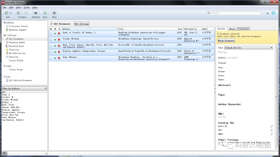Image resolution: width=280 pixels, height=157 pixels.
Task: Toggle read status dot for Eyal, Ittay row
Action: pos(55,46)
